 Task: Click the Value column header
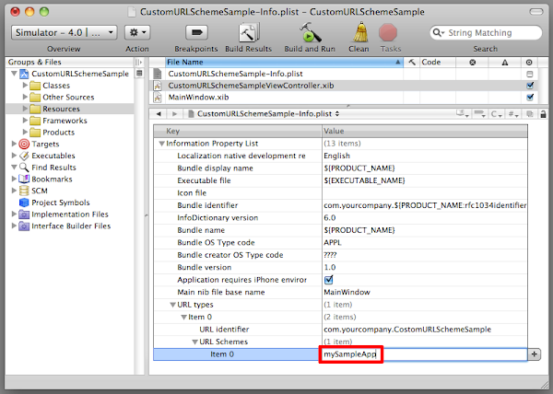point(425,131)
